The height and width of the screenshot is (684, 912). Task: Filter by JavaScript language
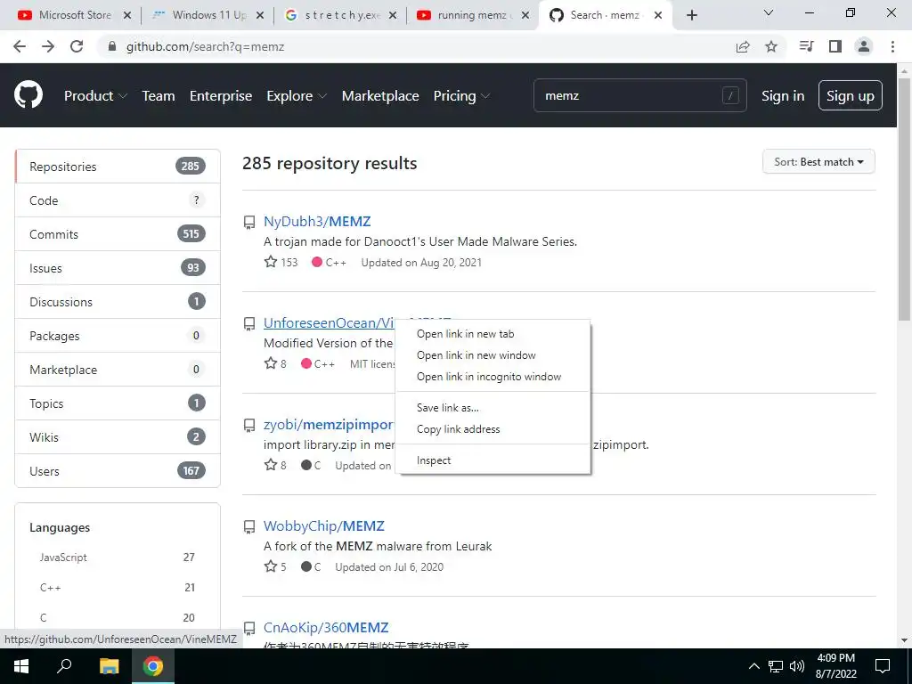(118, 558)
